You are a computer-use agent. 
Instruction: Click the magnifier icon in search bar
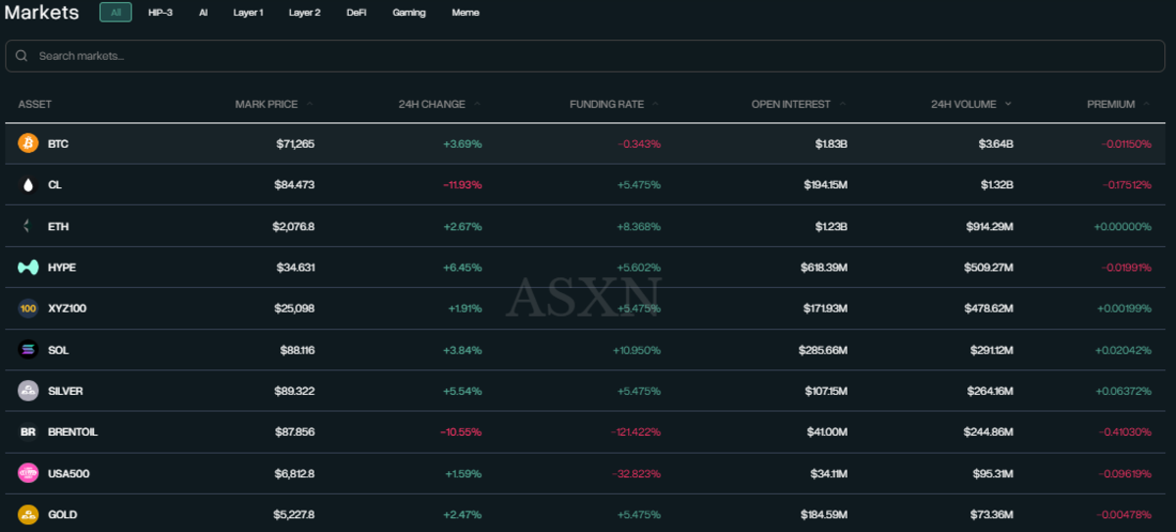(22, 56)
